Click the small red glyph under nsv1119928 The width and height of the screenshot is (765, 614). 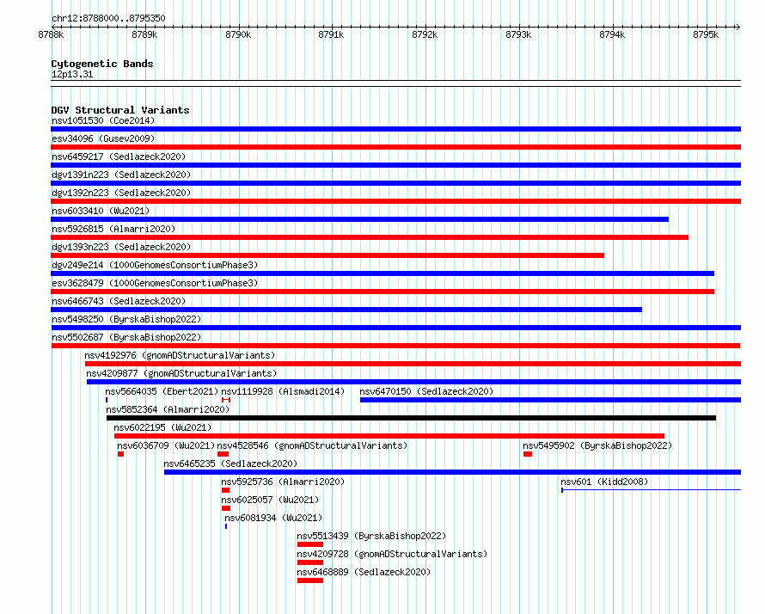tap(226, 400)
